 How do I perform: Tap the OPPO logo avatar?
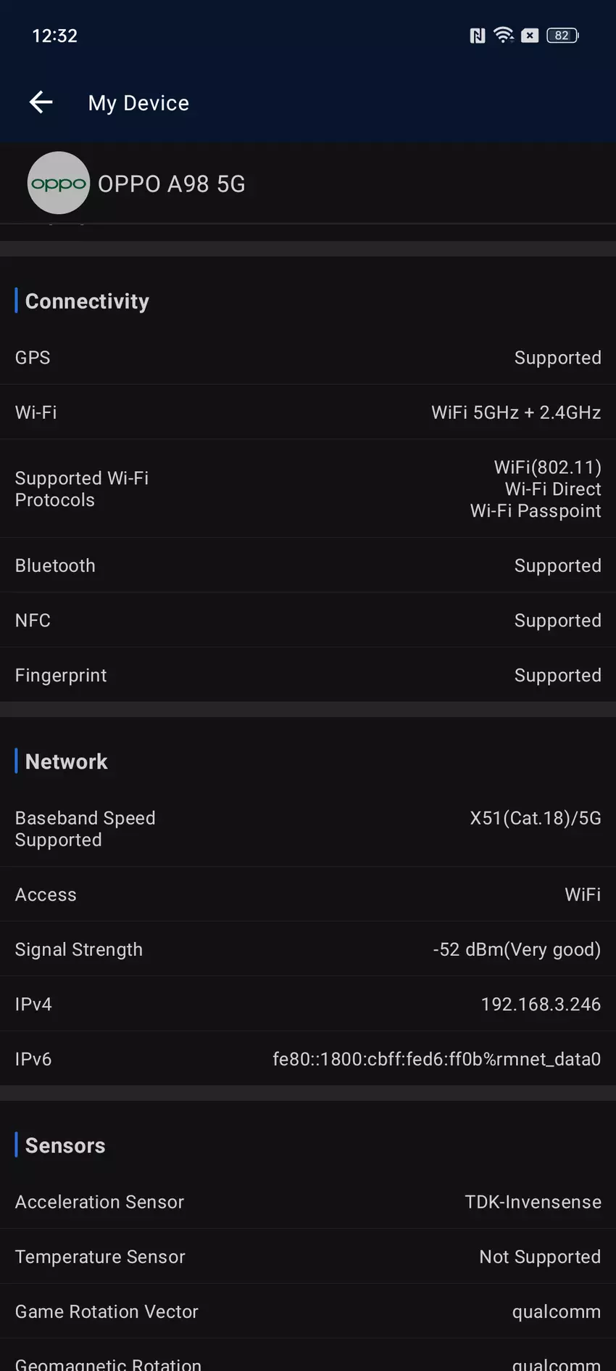click(x=59, y=183)
